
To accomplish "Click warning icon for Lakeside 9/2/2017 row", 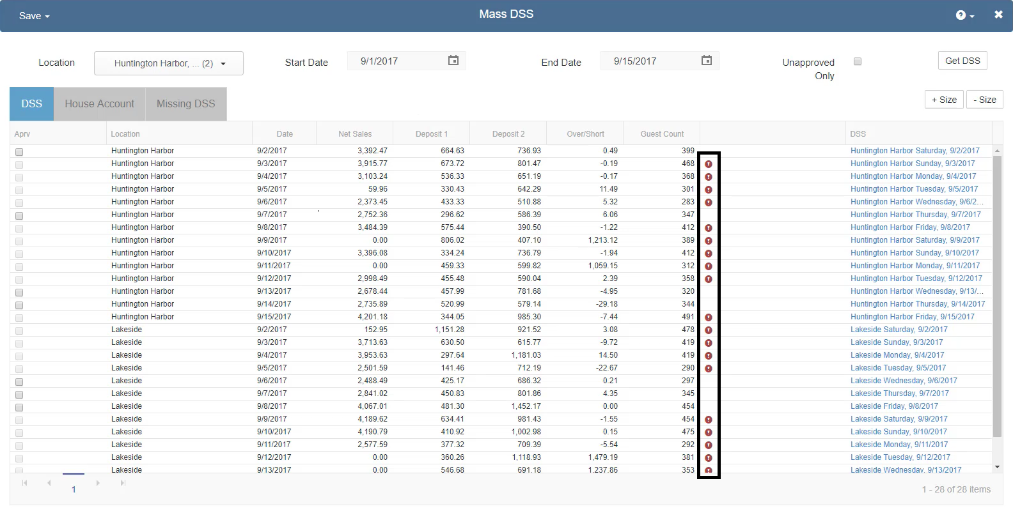I will click(x=708, y=330).
